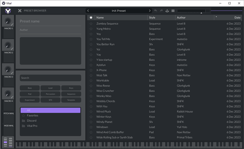Screen dimensions: 244x149
Task: Filter by the Template tag
Action: 71,100
